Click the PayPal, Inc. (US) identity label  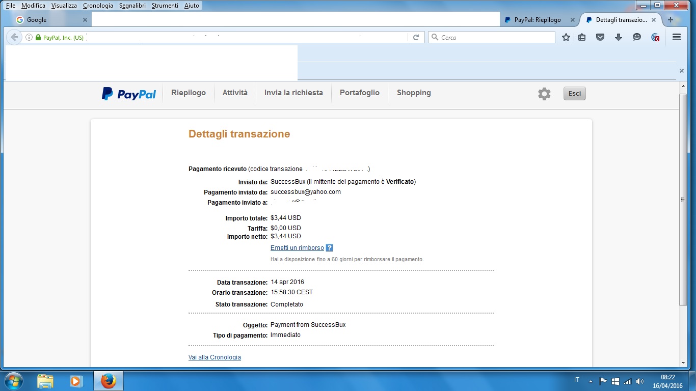[x=63, y=38]
